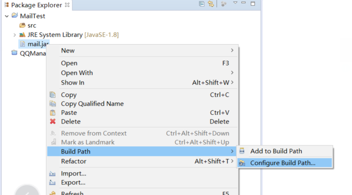Open the Refactor submenu
Image resolution: width=352 pixels, height=195 pixels.
pos(143,161)
